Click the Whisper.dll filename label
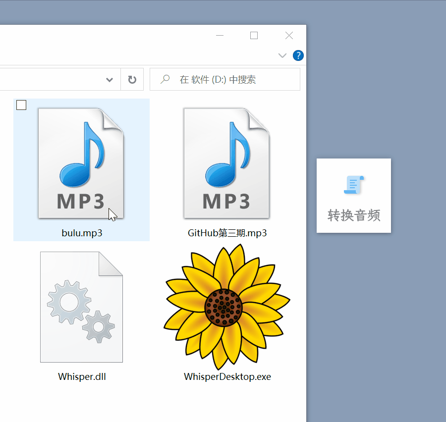 [82, 376]
